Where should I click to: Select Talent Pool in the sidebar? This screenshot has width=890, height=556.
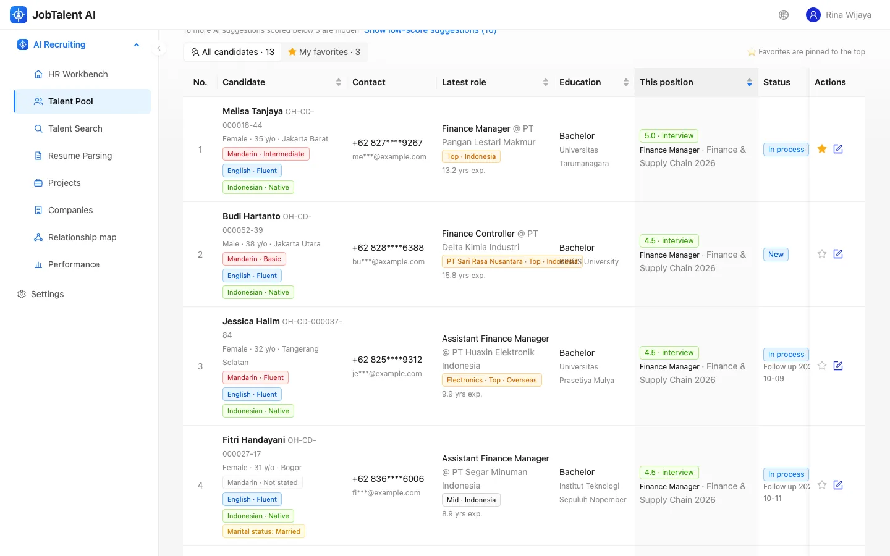pyautogui.click(x=82, y=101)
